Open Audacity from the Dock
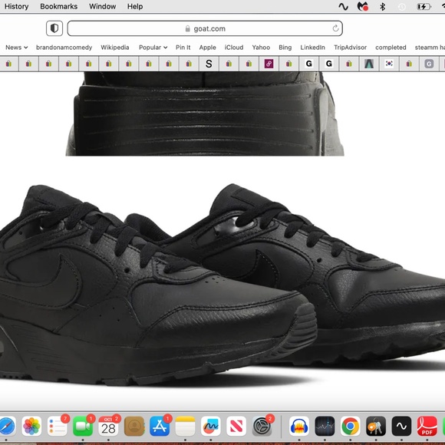This screenshot has height=445, width=445. pyautogui.click(x=299, y=426)
